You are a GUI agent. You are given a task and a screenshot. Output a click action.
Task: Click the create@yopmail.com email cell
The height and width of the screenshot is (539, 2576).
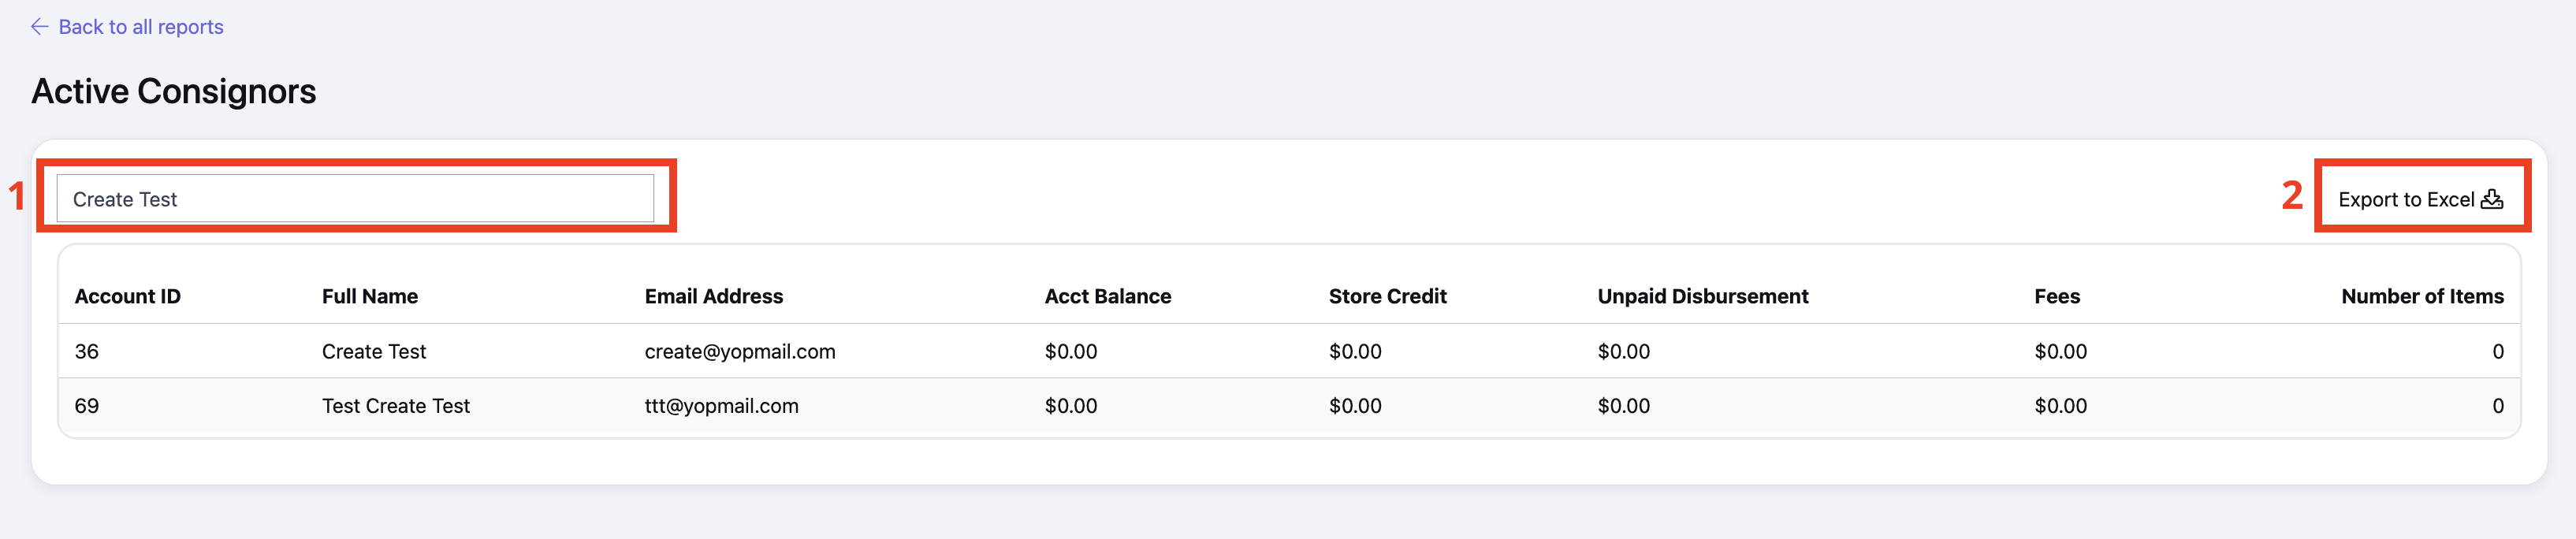pos(740,352)
